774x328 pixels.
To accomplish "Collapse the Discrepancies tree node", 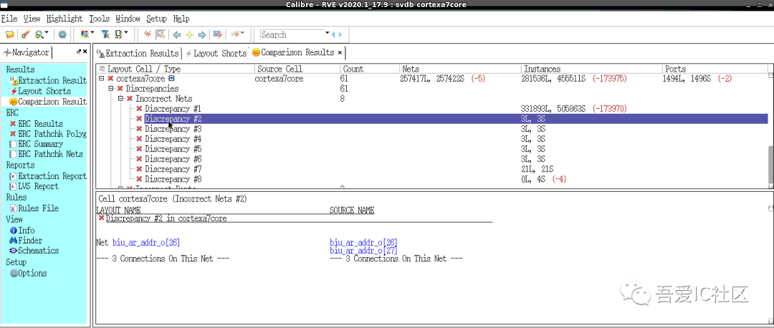I will click(x=110, y=89).
